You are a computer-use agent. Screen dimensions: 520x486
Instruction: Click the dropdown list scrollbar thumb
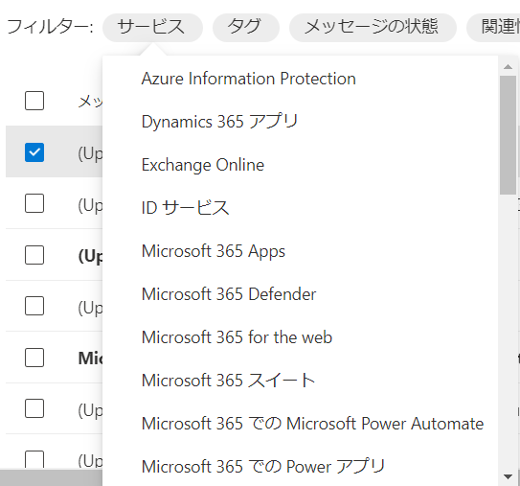508,135
